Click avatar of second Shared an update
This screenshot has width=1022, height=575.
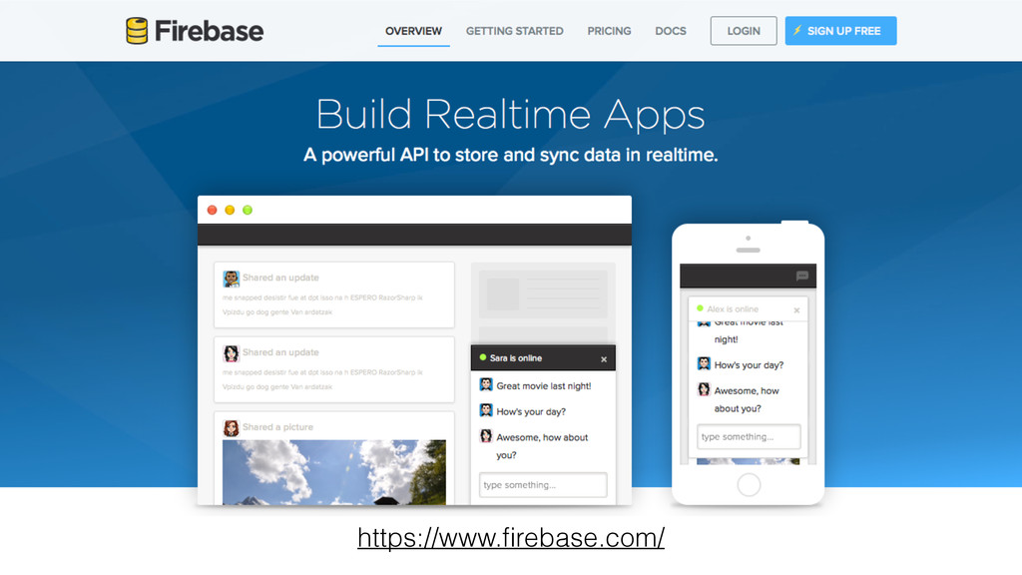pyautogui.click(x=231, y=353)
